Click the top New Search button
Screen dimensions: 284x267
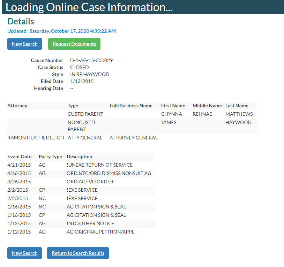coord(24,44)
